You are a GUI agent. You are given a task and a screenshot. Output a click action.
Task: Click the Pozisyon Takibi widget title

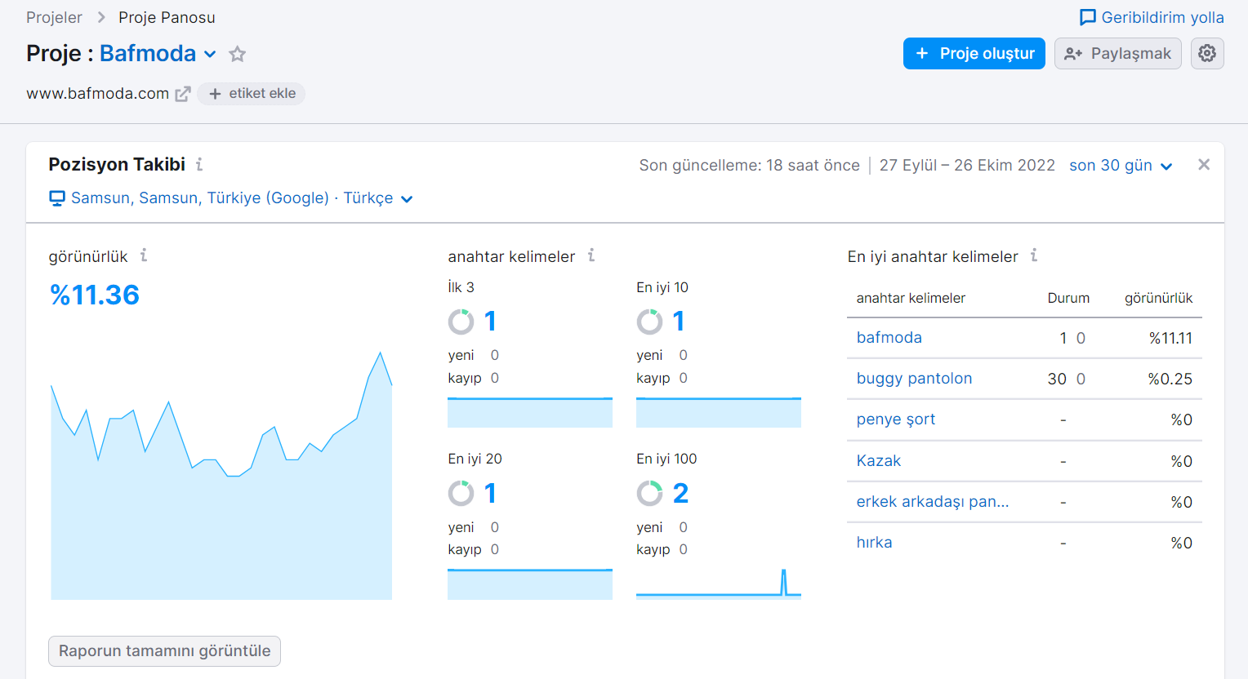click(117, 164)
